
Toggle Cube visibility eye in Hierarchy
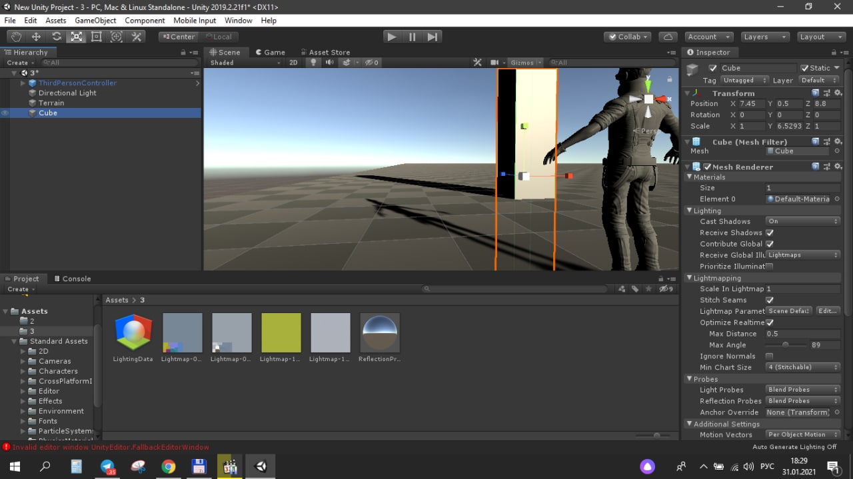point(5,113)
